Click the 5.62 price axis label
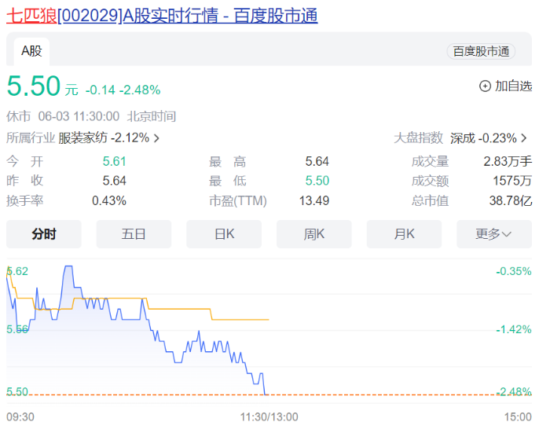The width and height of the screenshot is (550, 422). (x=17, y=271)
